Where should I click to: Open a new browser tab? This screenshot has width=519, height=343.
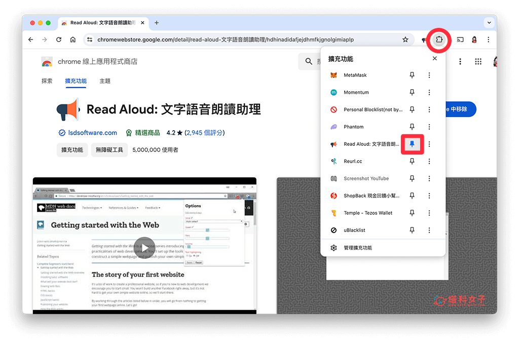157,23
